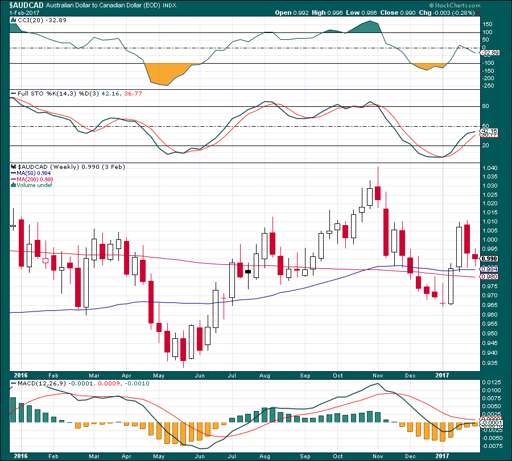
Task: Click the MA(200) 0.980 legend text
Action: (35, 180)
